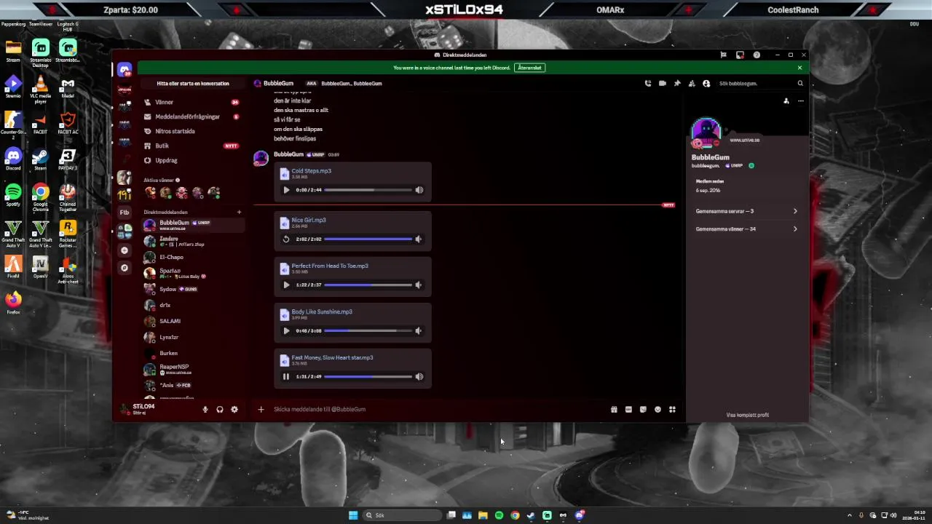The height and width of the screenshot is (524, 932).
Task: Click Visa komplett profil link
Action: pos(747,415)
